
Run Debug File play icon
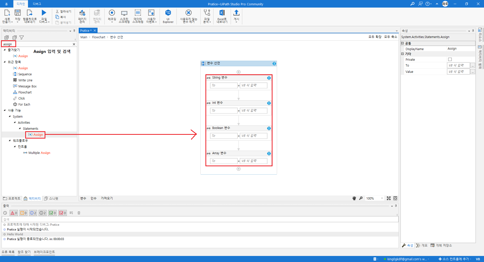click(x=44, y=13)
